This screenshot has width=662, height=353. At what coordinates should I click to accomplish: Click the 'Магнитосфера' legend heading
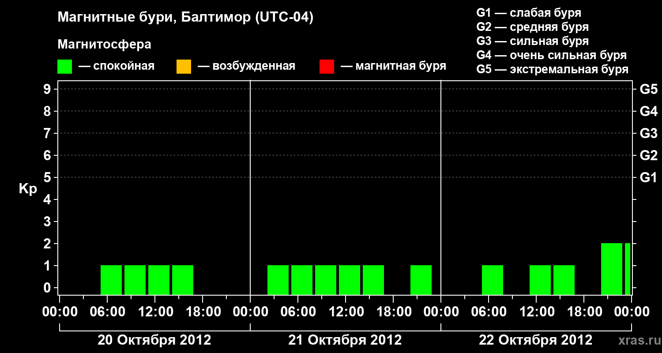(104, 45)
